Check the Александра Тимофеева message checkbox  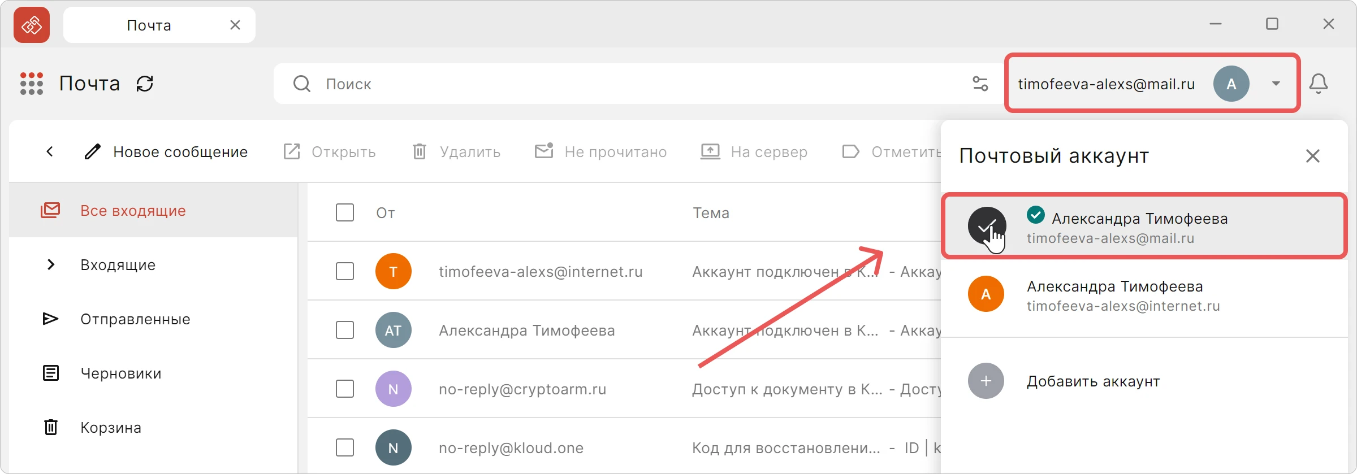click(345, 330)
